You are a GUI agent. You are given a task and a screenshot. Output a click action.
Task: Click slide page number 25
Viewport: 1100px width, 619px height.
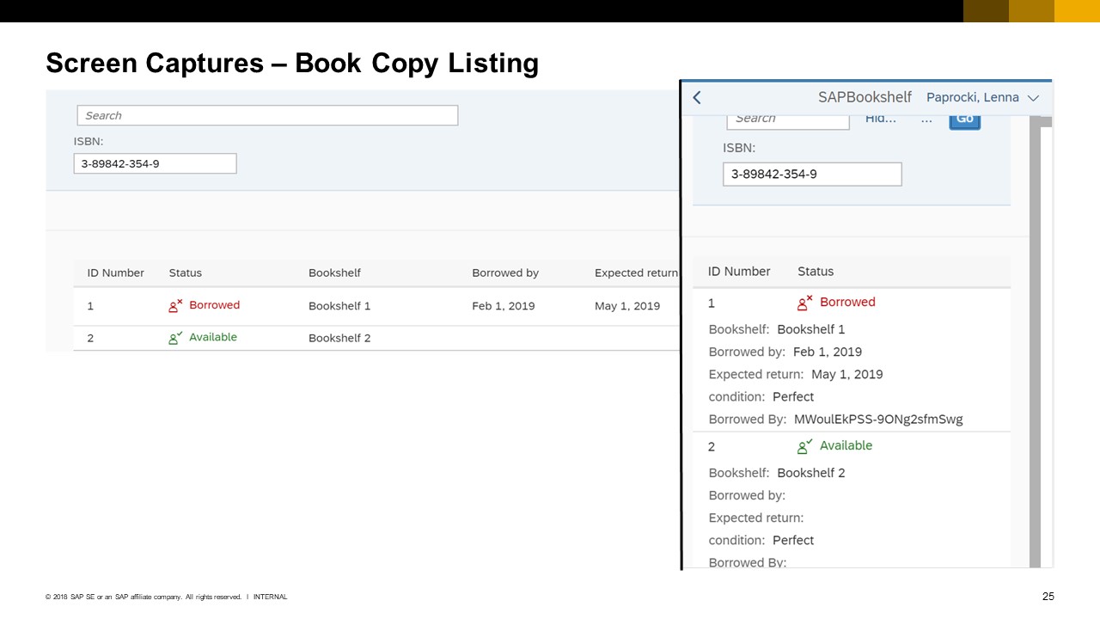[1048, 597]
